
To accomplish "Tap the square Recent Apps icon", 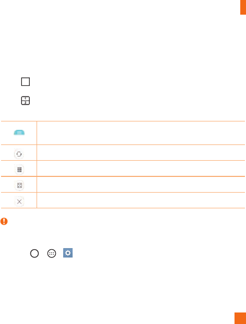I will pyautogui.click(x=26, y=82).
